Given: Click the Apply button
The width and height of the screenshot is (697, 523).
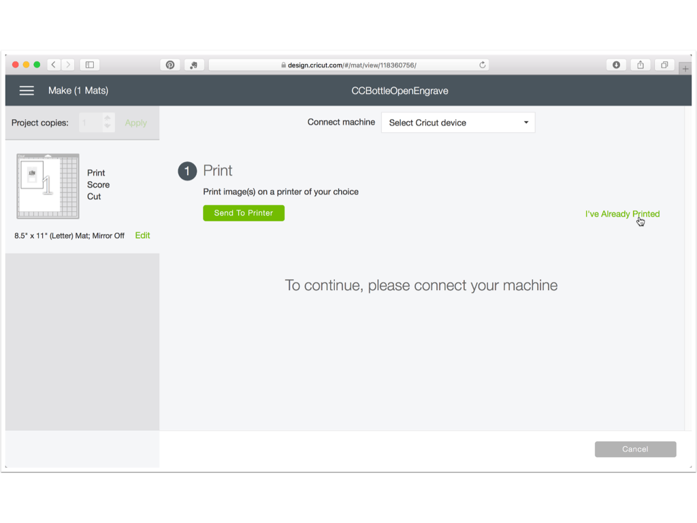Looking at the screenshot, I should (x=135, y=123).
